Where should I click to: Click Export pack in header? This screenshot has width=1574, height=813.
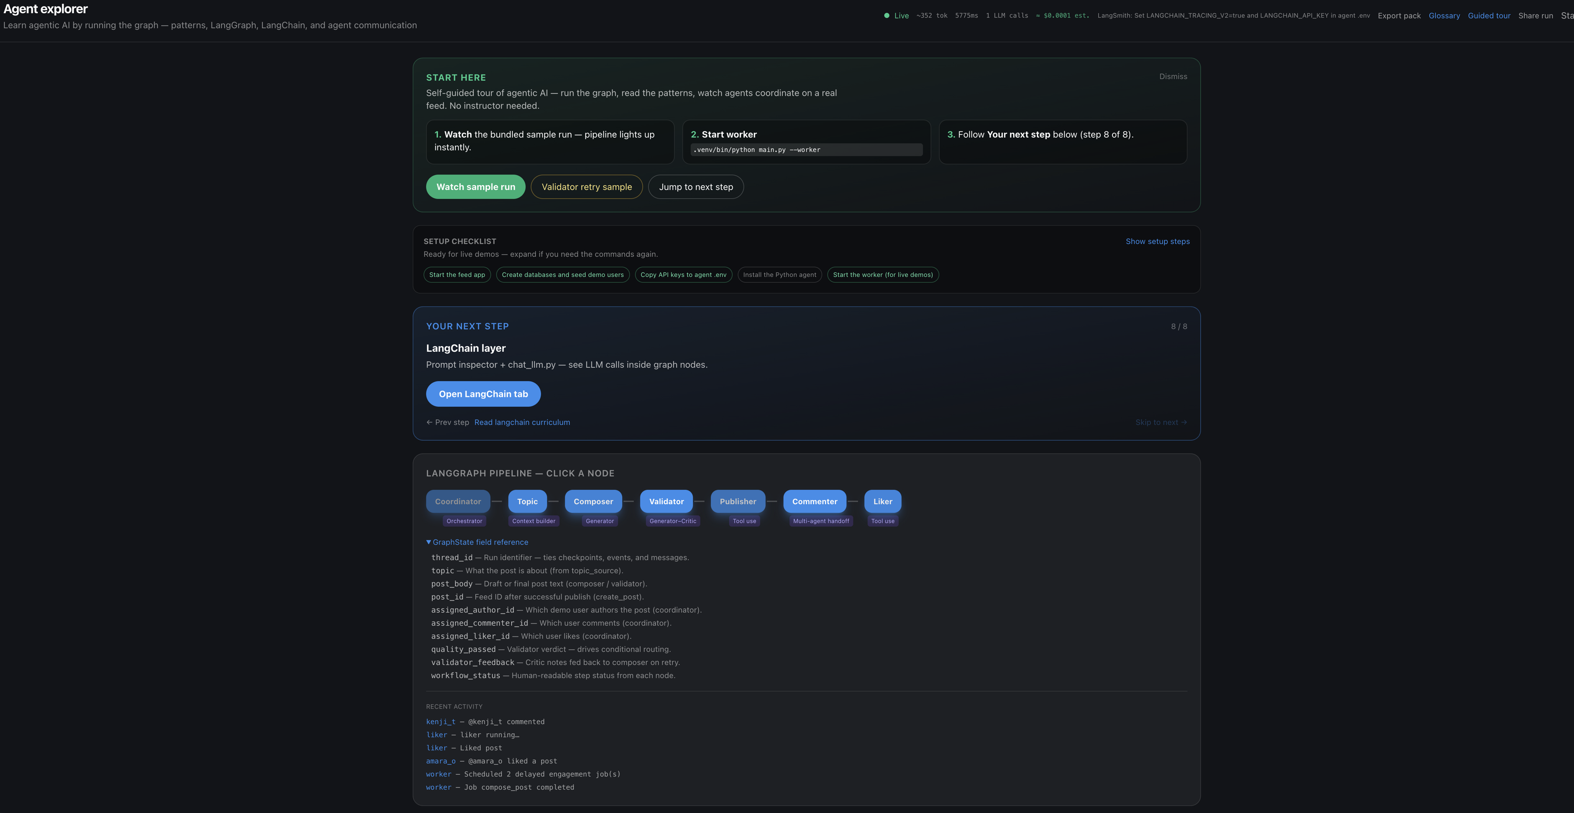pos(1399,16)
